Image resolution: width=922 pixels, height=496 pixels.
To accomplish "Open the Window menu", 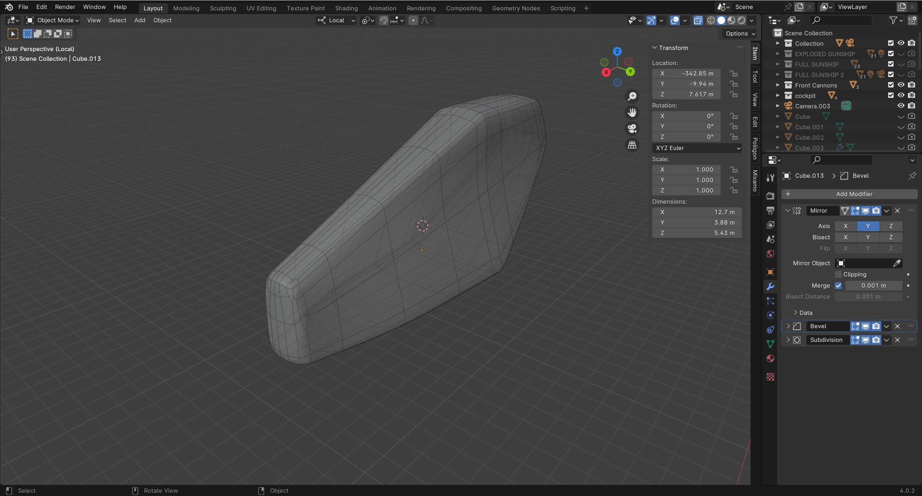I will point(94,7).
